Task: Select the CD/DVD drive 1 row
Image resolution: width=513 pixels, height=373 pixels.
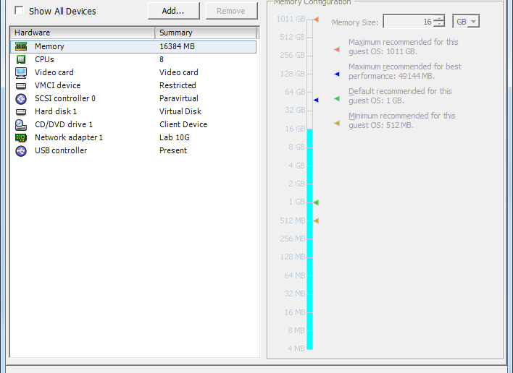Action: pos(133,124)
